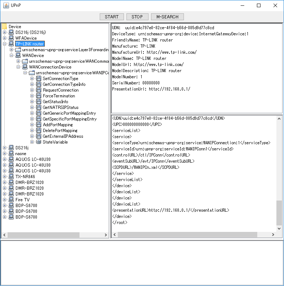Click the database icon beside StateVariable
Viewport: 284px width, 286px height.
pyautogui.click(x=39, y=142)
